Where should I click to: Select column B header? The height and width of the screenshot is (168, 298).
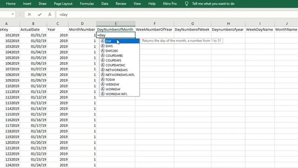coord(33,24)
